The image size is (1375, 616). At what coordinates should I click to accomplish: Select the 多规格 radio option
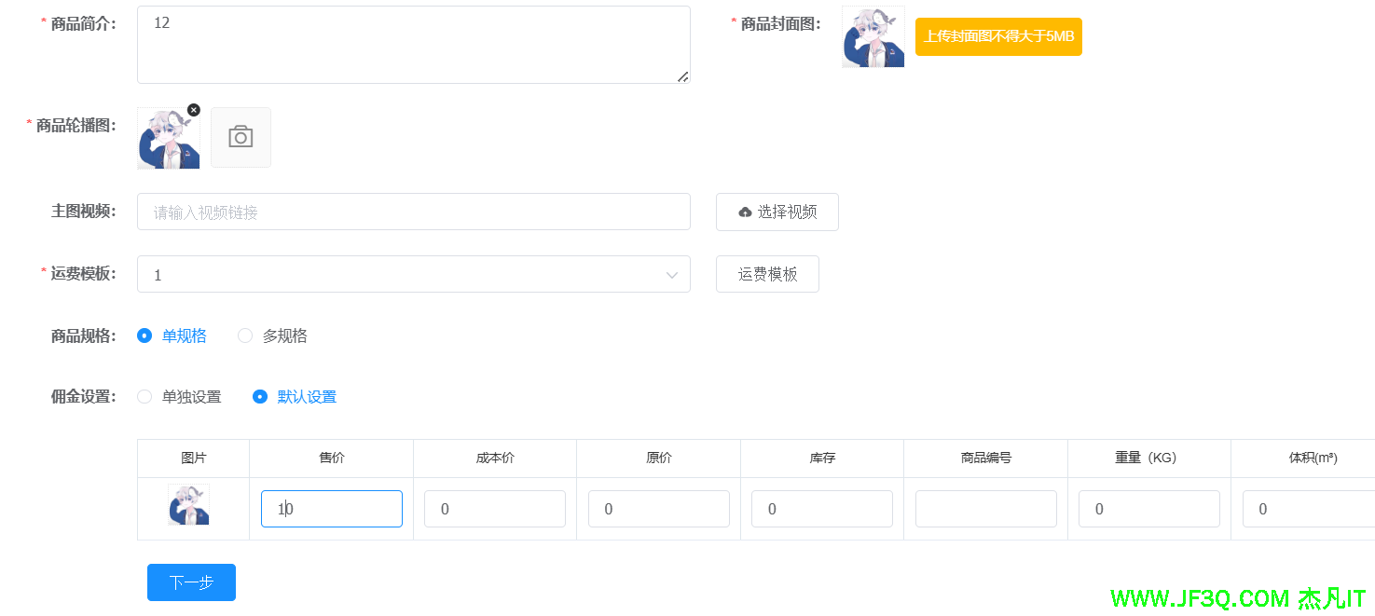(x=245, y=335)
